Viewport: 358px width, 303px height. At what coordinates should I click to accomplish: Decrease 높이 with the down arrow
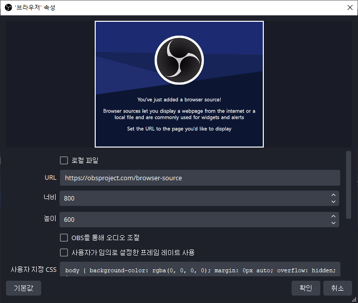333,223
